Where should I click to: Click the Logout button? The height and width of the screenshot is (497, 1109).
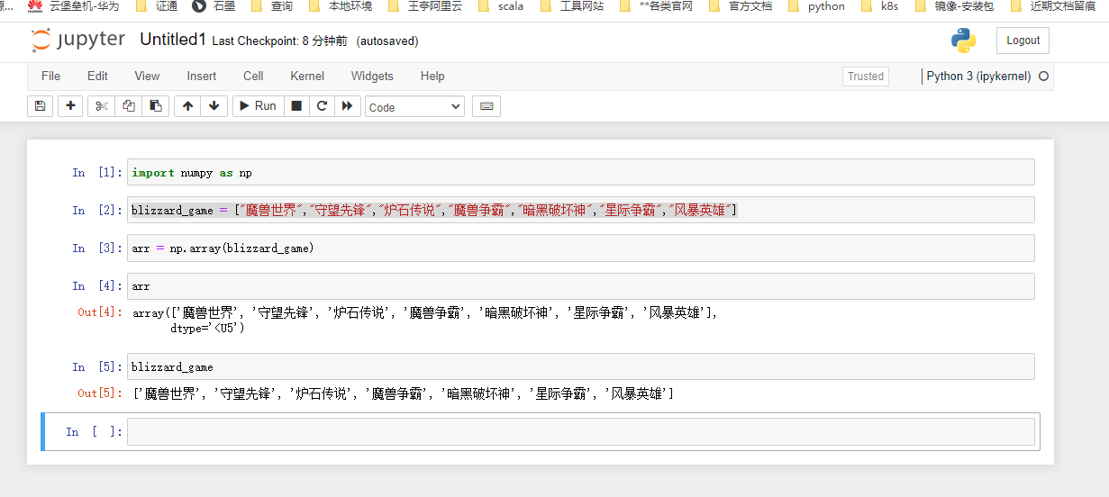(1023, 41)
